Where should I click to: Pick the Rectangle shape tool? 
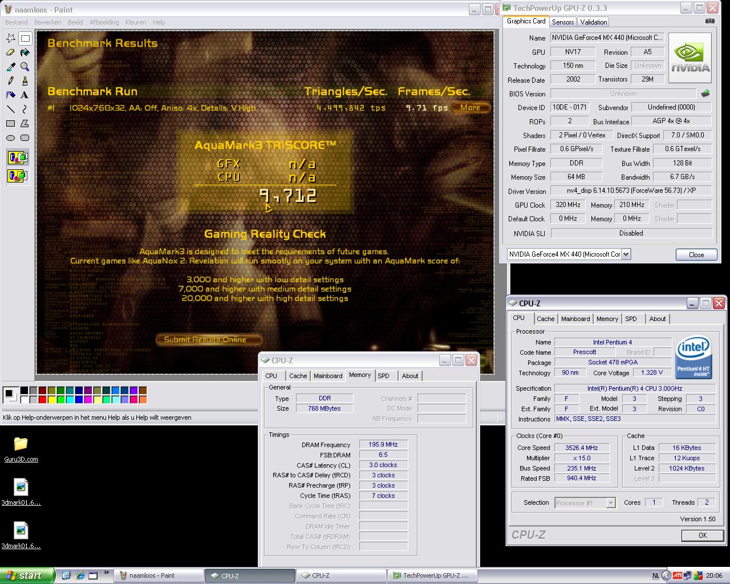(11, 123)
